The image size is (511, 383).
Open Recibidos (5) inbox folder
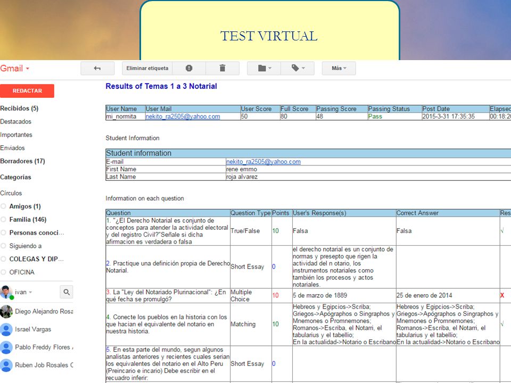(x=19, y=109)
